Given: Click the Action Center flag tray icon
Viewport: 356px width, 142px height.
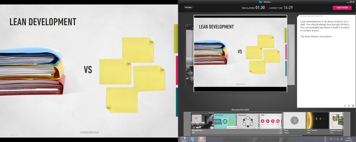Looking at the screenshot, I should click(x=331, y=139).
